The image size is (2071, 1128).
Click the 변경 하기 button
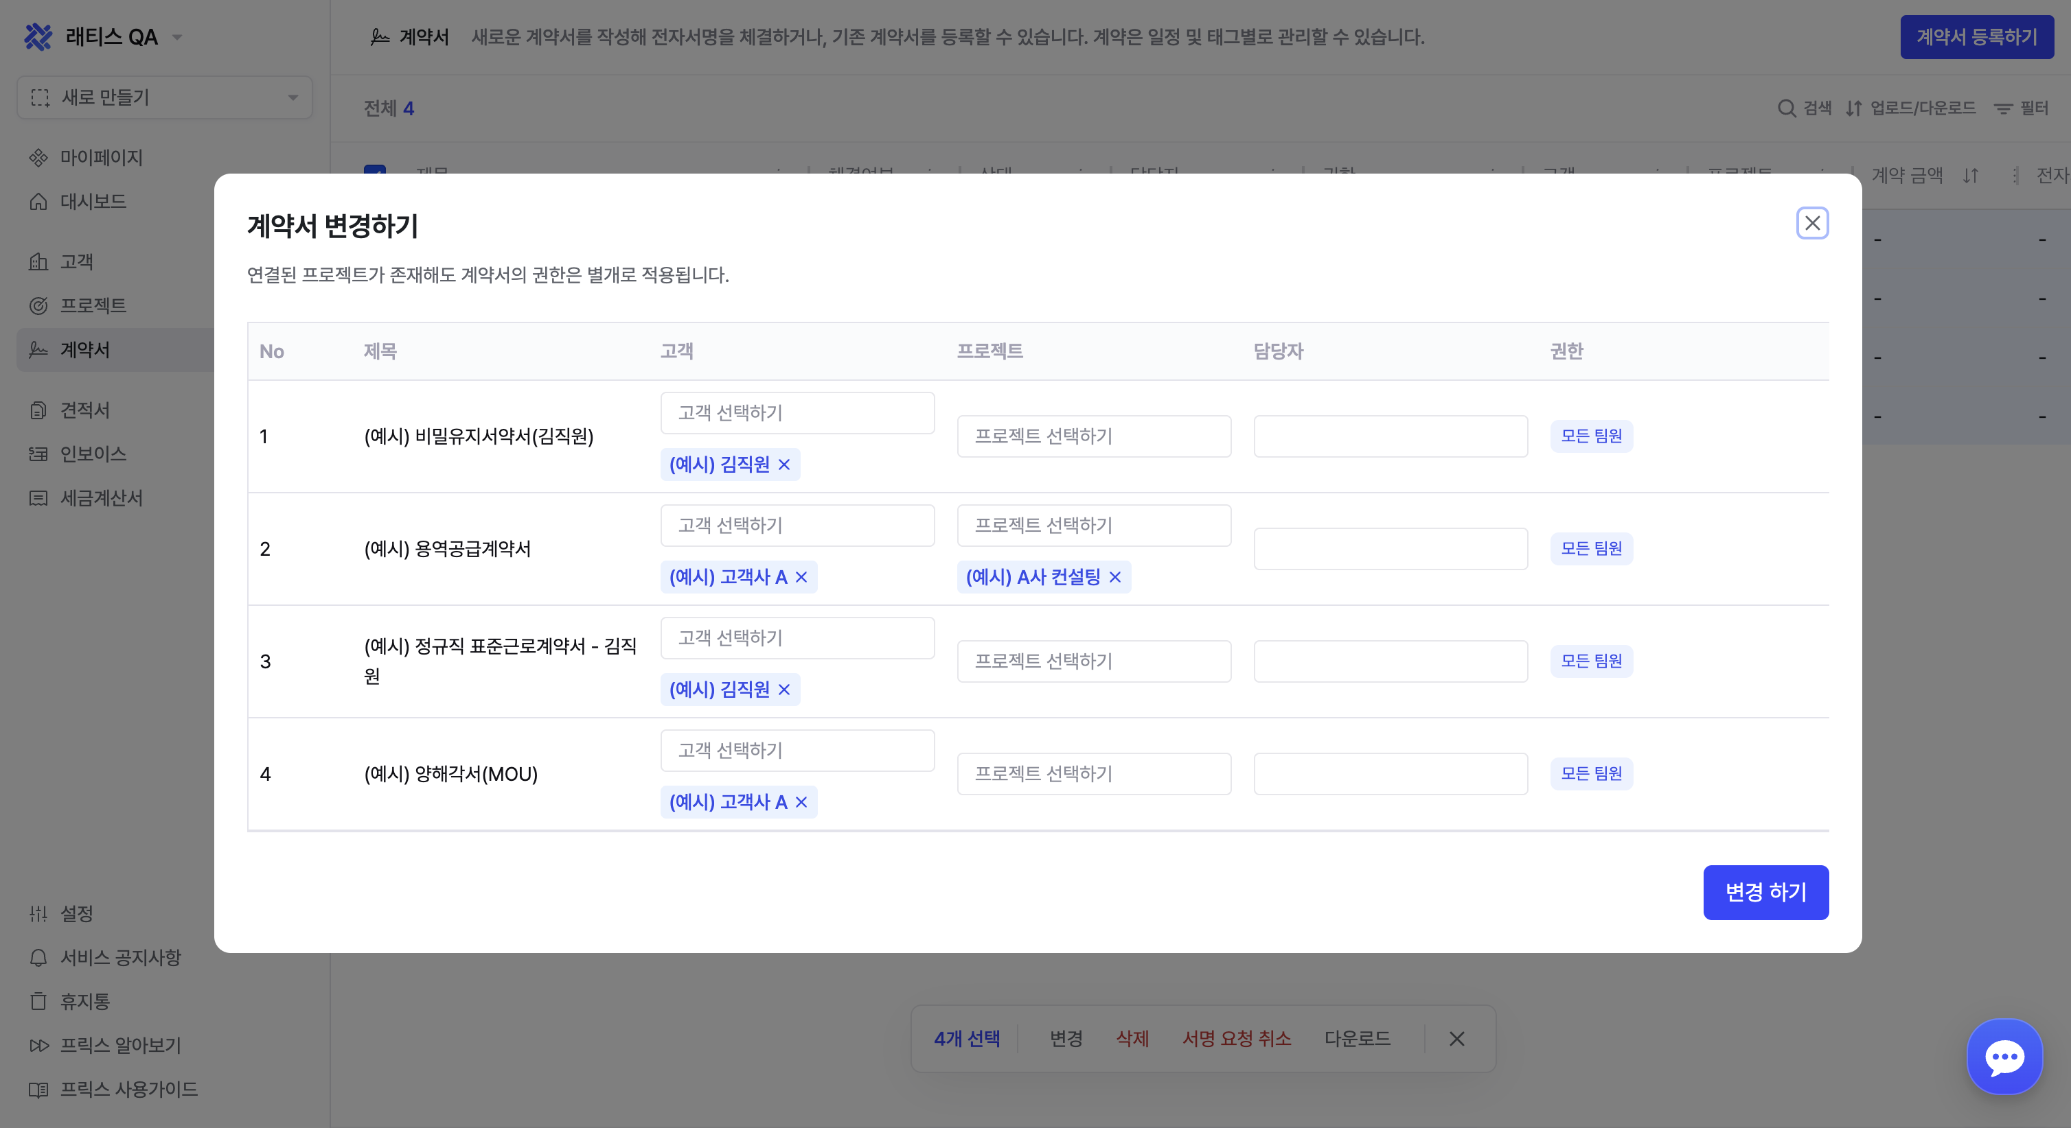pyautogui.click(x=1765, y=892)
